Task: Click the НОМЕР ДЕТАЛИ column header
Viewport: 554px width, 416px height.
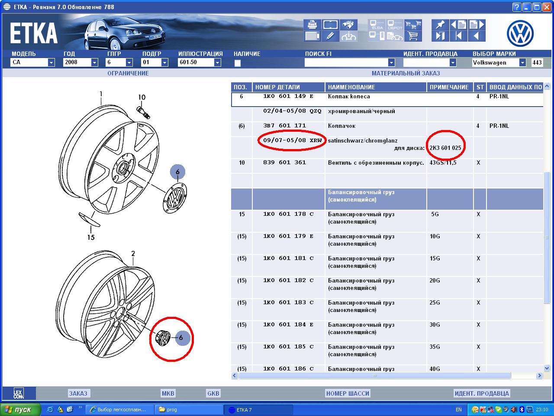Action: [289, 87]
